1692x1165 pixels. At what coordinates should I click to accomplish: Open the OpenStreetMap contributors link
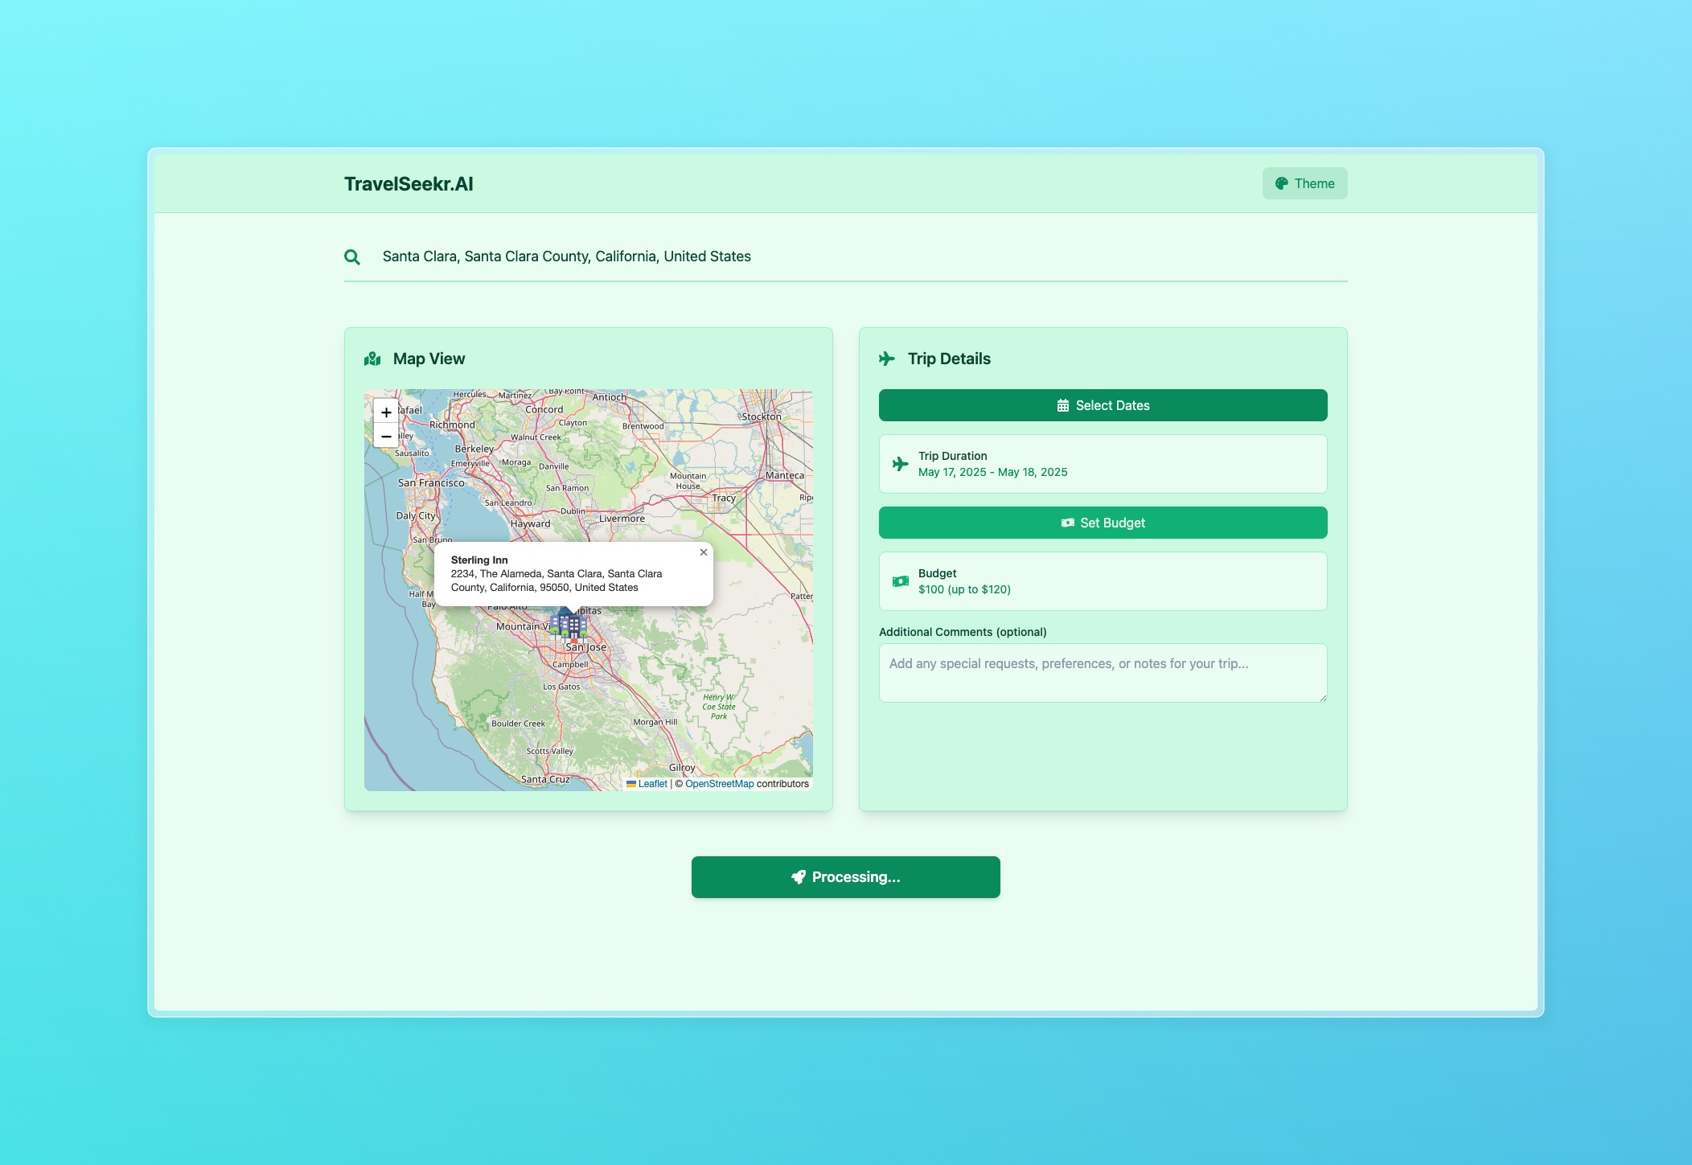tap(719, 784)
